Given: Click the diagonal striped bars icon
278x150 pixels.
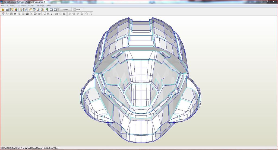Looking at the screenshot, I should click(15, 14).
